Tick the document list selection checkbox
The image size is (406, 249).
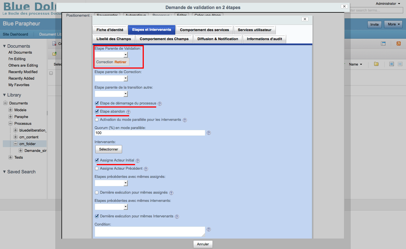pos(51,73)
